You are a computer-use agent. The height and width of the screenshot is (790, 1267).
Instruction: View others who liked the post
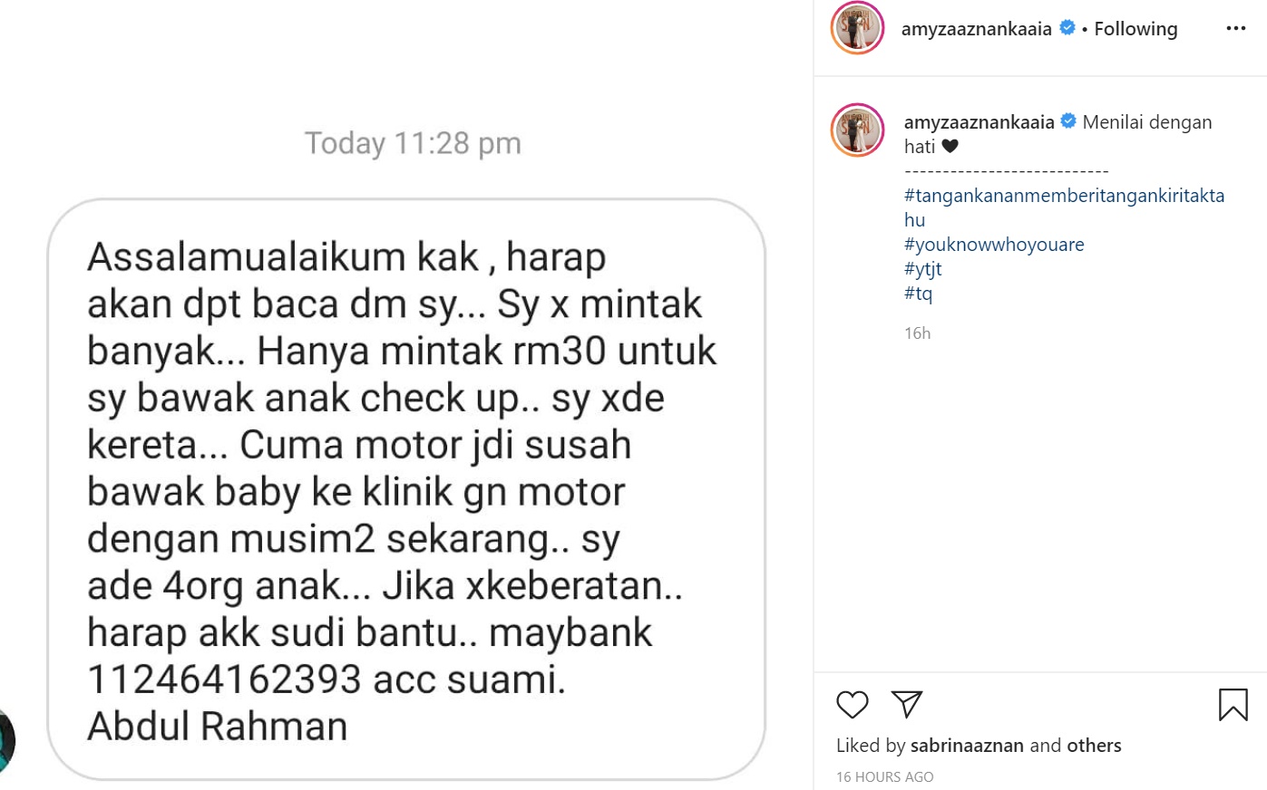point(1094,746)
